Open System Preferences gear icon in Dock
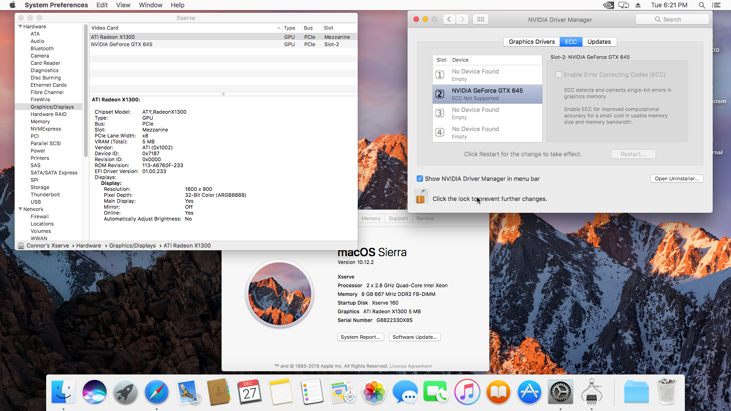The height and width of the screenshot is (411, 731). pyautogui.click(x=561, y=392)
